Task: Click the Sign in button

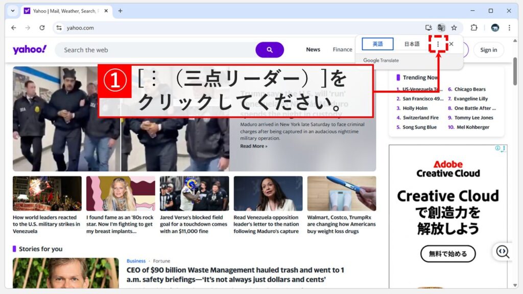Action: [489, 50]
